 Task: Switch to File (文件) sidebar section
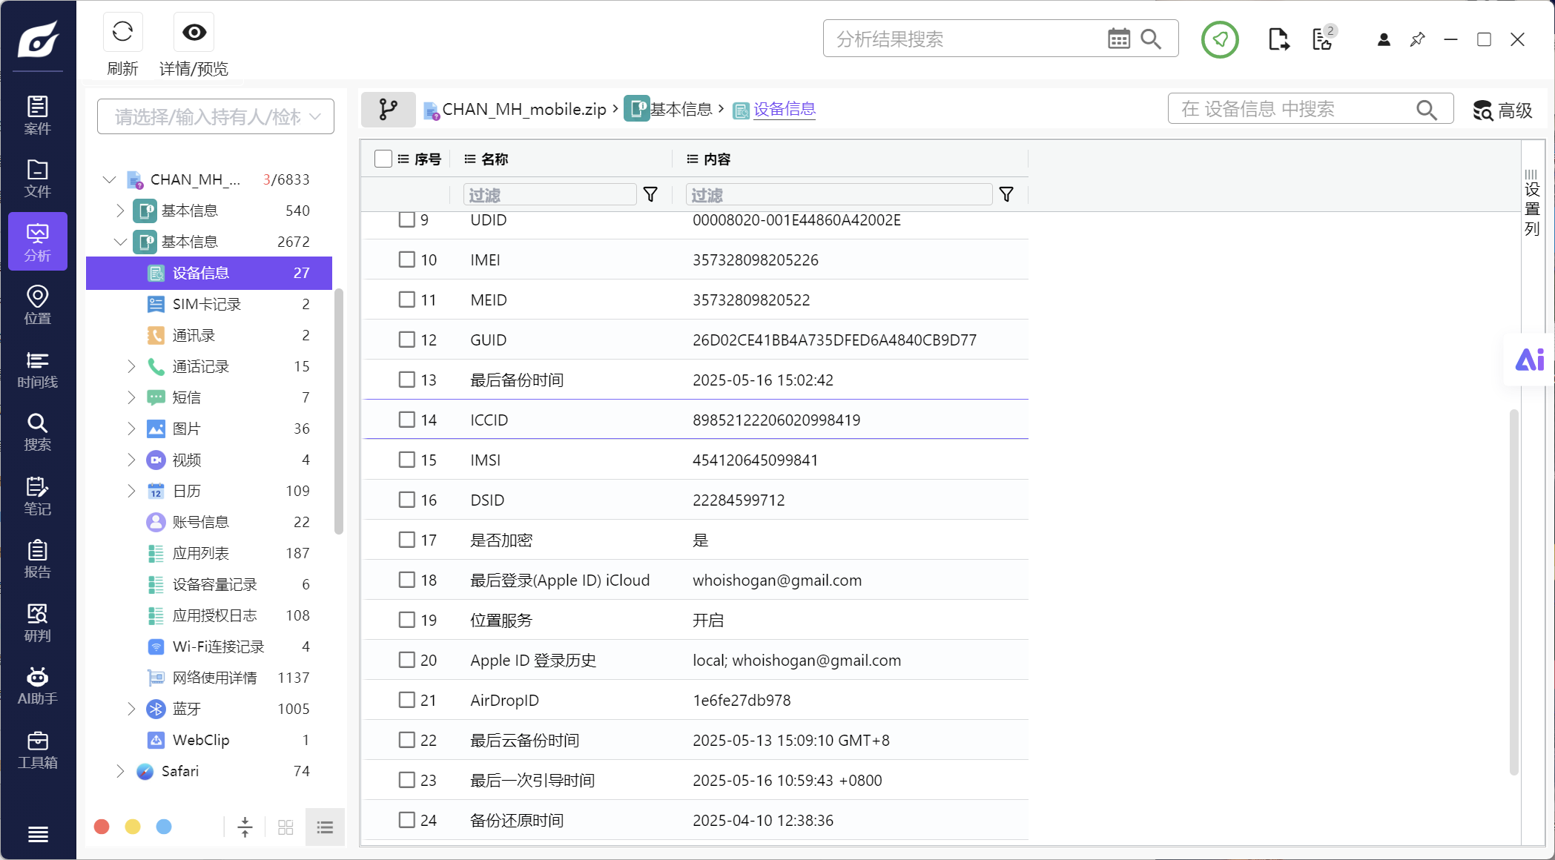point(38,178)
